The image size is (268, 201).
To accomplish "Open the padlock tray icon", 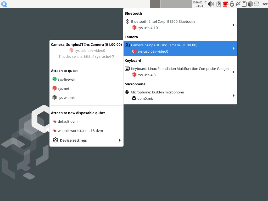I will (x=232, y=4).
